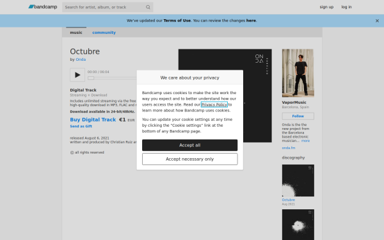Click the 'released August 6, 2021' text

[x=90, y=138]
